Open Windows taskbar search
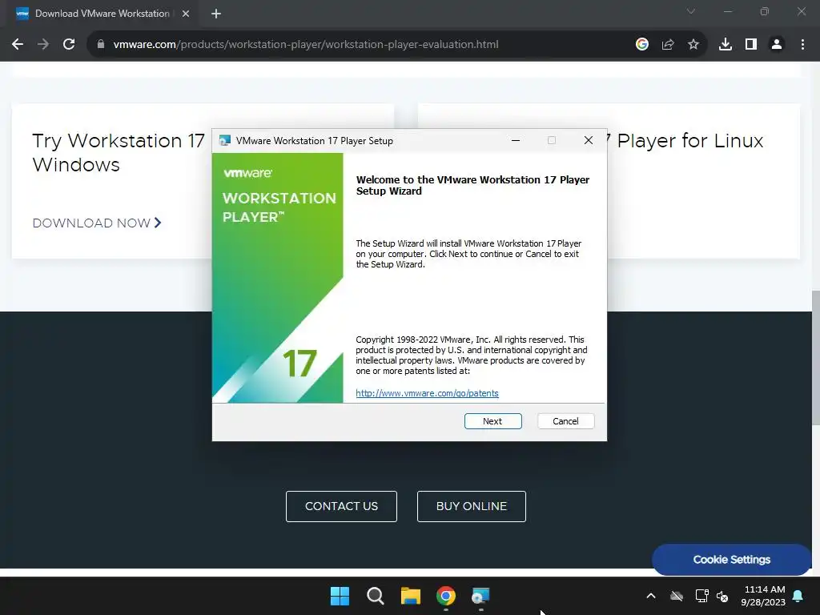Screen dimensions: 820x615 pos(376,596)
